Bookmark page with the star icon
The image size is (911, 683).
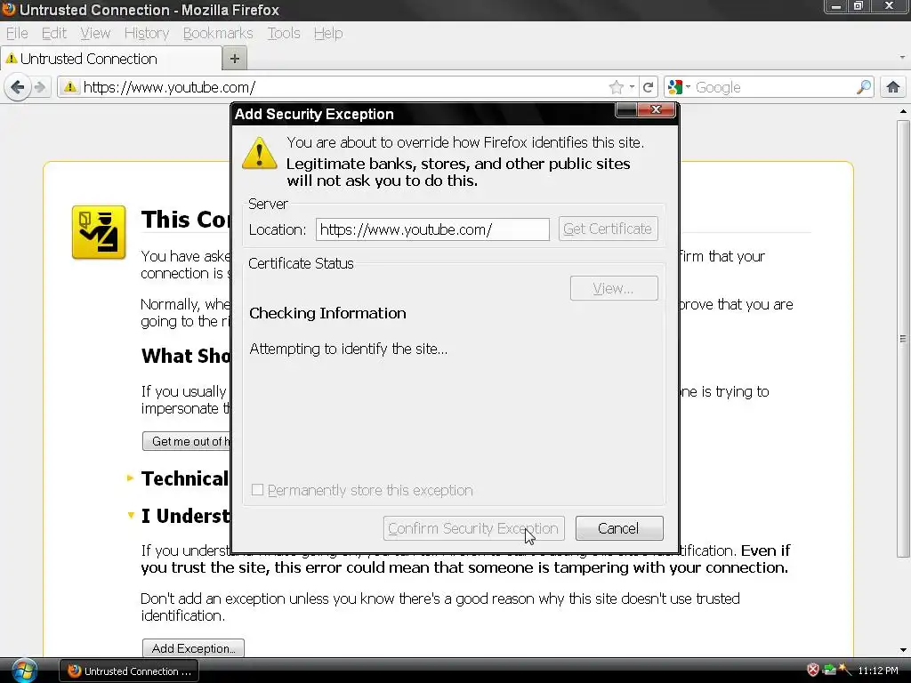click(616, 88)
